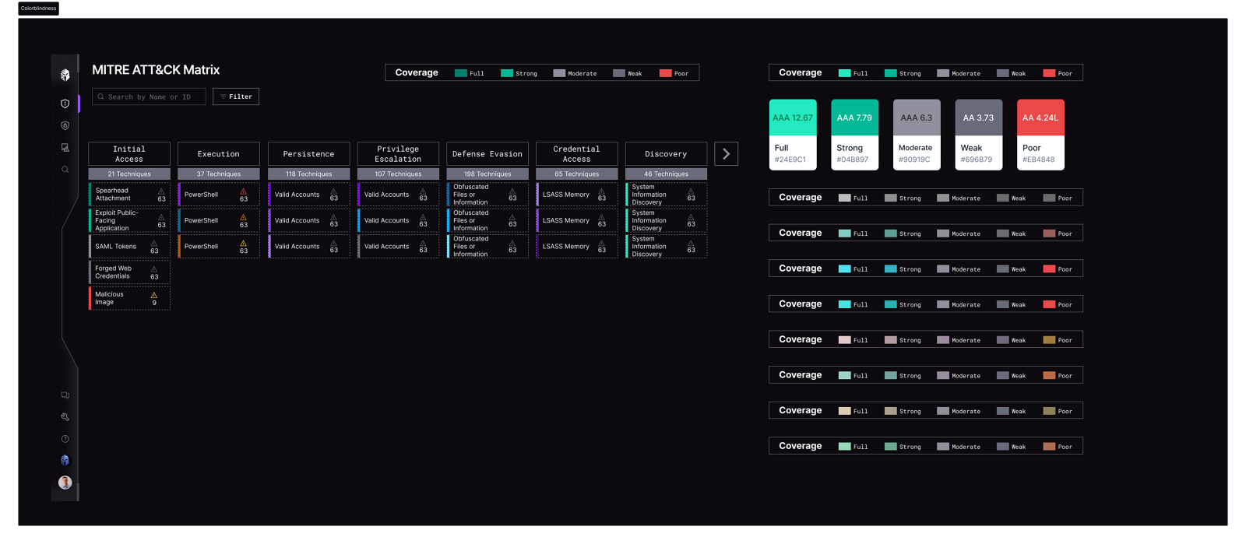Click the Poor #EB4848 color card
This screenshot has width=1246, height=544.
click(1041, 135)
